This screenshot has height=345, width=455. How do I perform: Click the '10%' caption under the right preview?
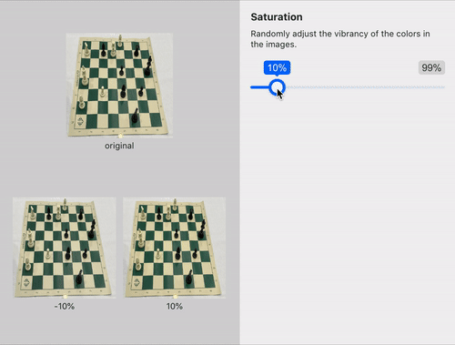[x=175, y=306]
